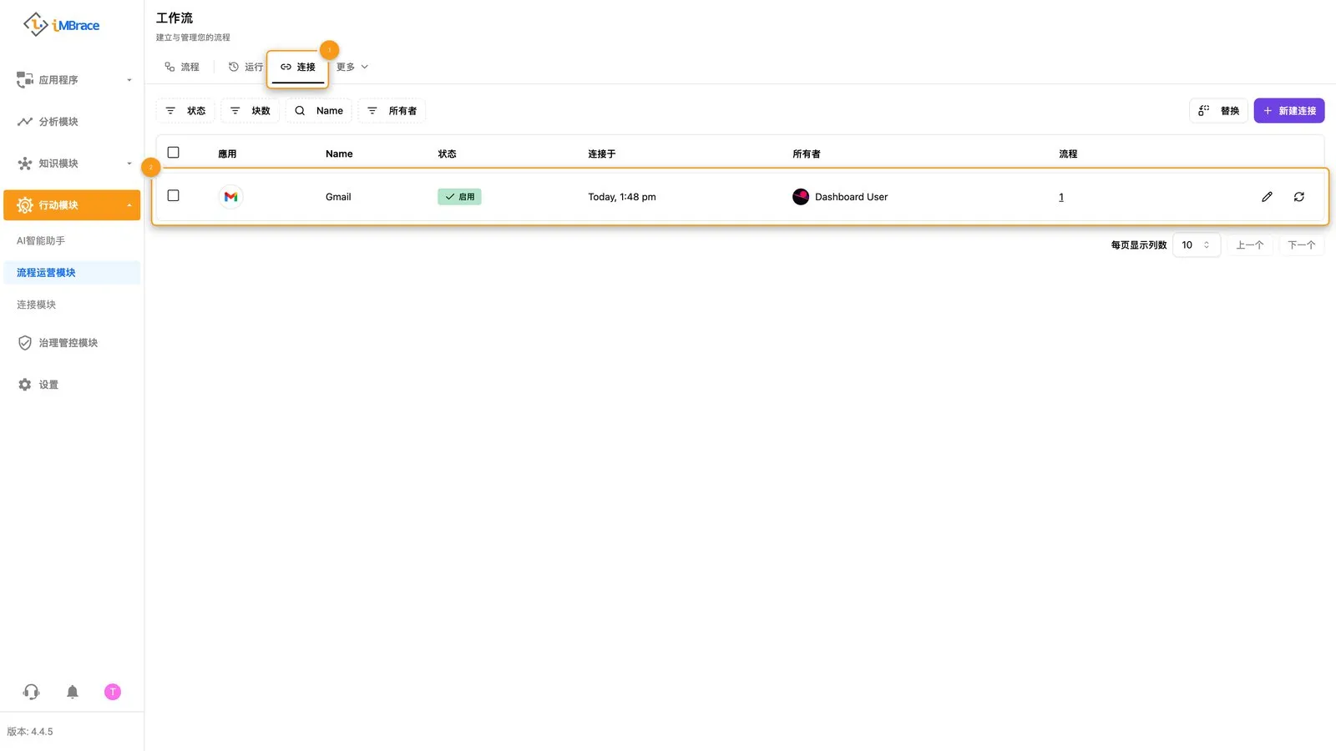The width and height of the screenshot is (1336, 751).
Task: Open 分析模块 in the sidebar
Action: tap(72, 122)
